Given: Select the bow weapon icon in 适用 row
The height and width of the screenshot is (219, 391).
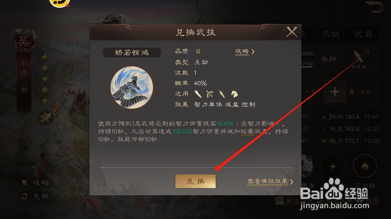Looking at the screenshot, I should click(210, 94).
